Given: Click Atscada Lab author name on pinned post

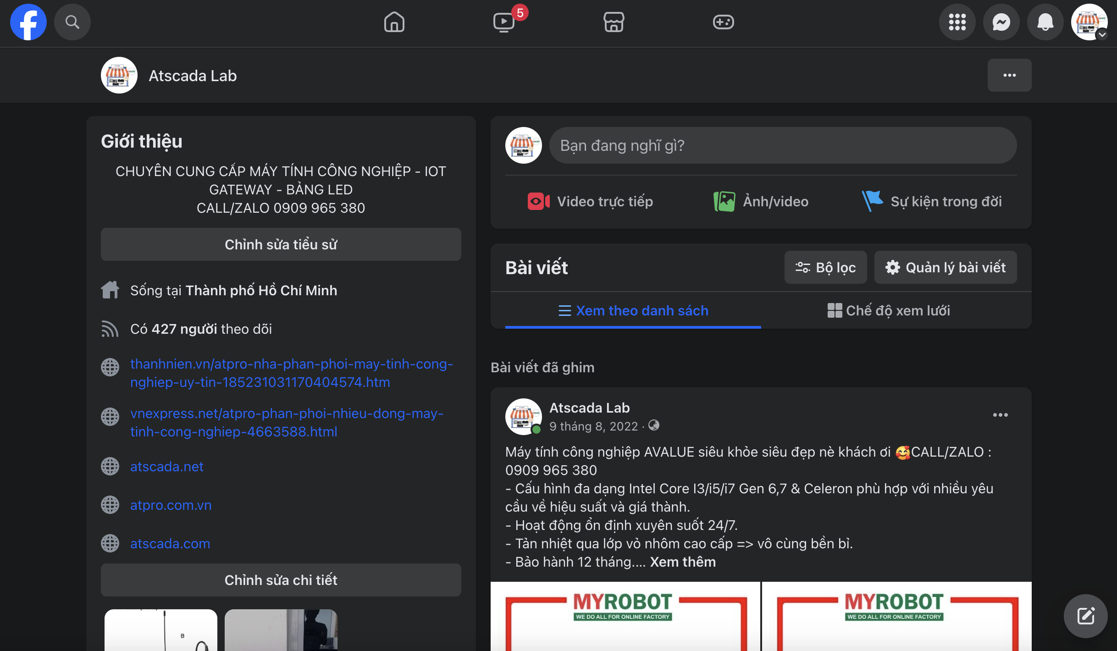Looking at the screenshot, I should pyautogui.click(x=589, y=408).
